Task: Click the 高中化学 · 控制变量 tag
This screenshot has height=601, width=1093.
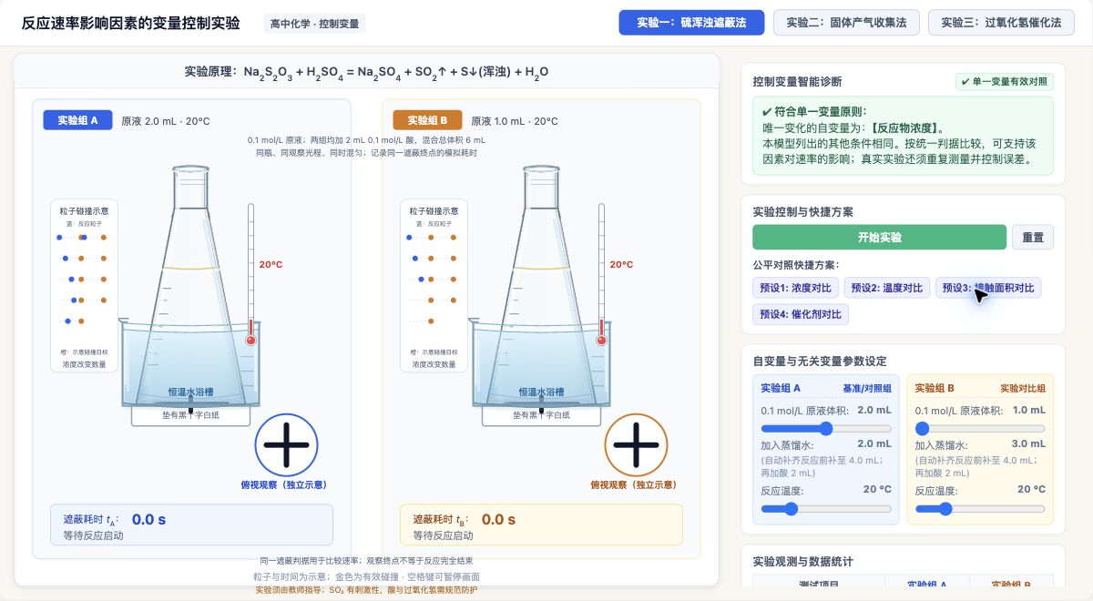Action: tap(314, 24)
